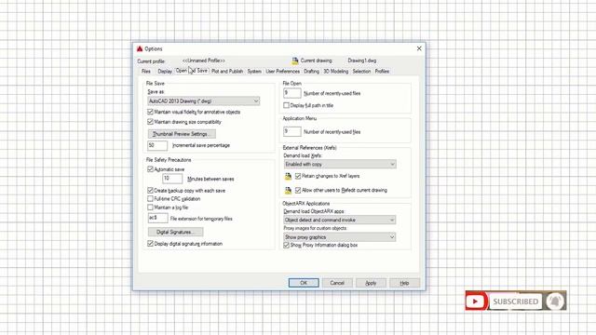The image size is (596, 335).
Task: Switch to the Selection tab
Action: 361,72
